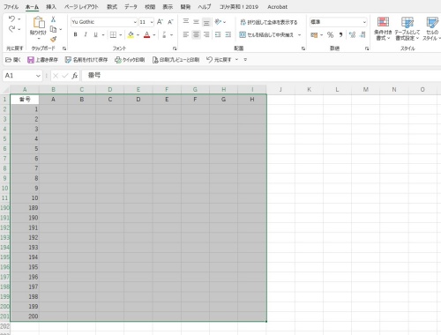Open 条件付き書式 conditional formatting
Image resolution: width=441 pixels, height=335 pixels.
click(x=383, y=28)
